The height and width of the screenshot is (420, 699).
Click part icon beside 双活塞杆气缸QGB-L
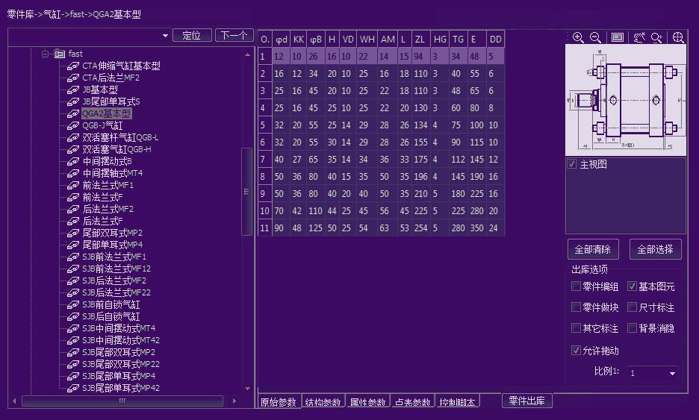click(73, 137)
